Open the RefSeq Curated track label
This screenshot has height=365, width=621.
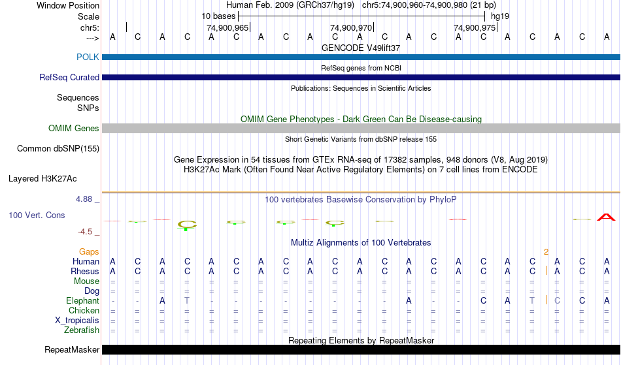coord(69,78)
